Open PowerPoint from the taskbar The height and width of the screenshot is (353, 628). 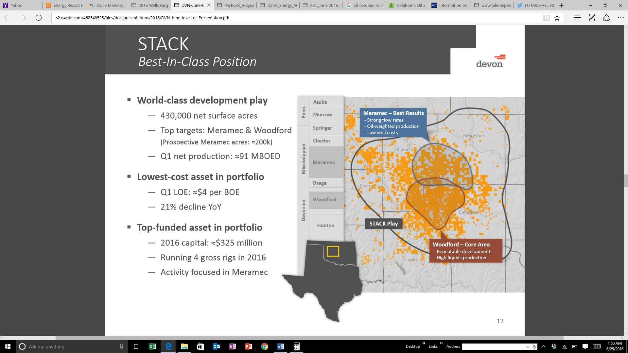pos(248,346)
